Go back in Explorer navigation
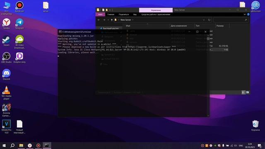265x149 pixels. (x=99, y=20)
